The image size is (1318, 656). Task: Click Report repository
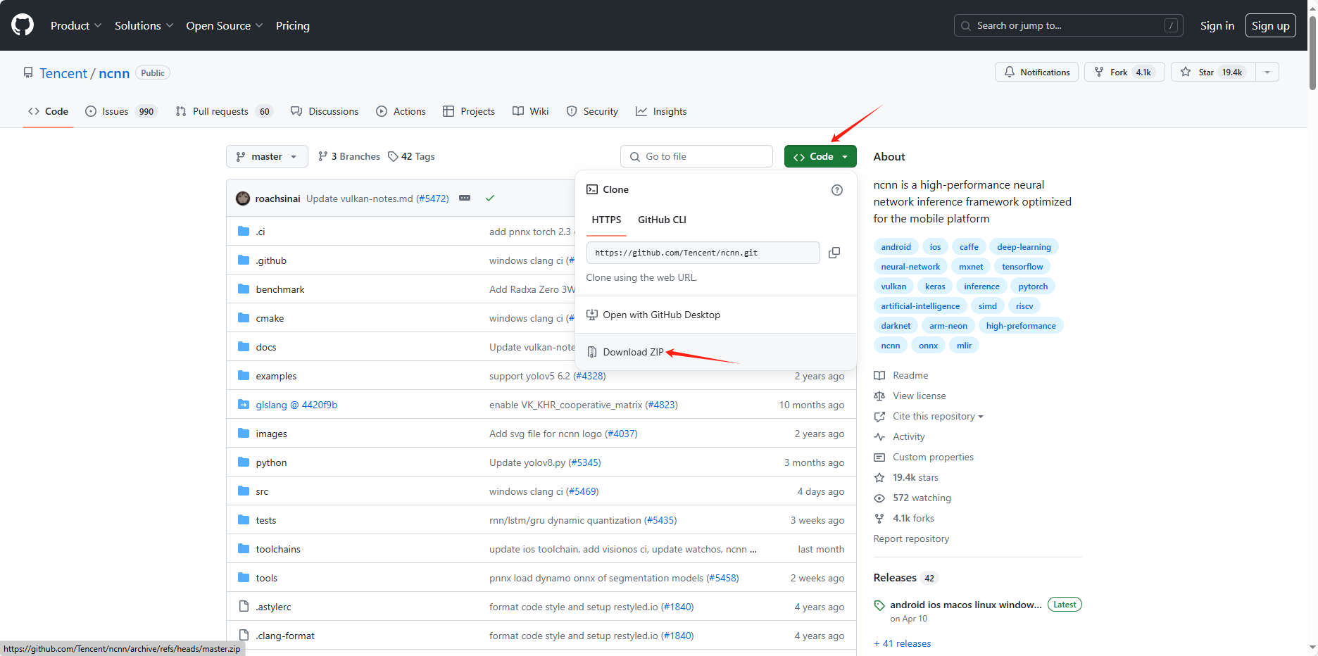912,538
